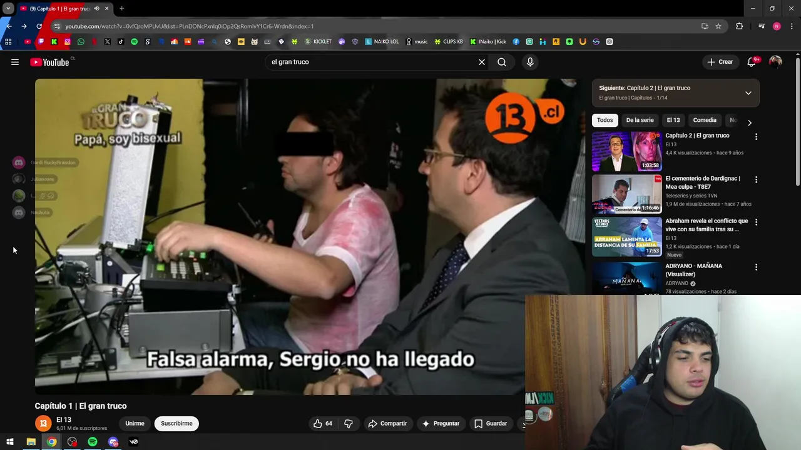This screenshot has width=801, height=450.
Task: Open the music bookmark
Action: (417, 42)
